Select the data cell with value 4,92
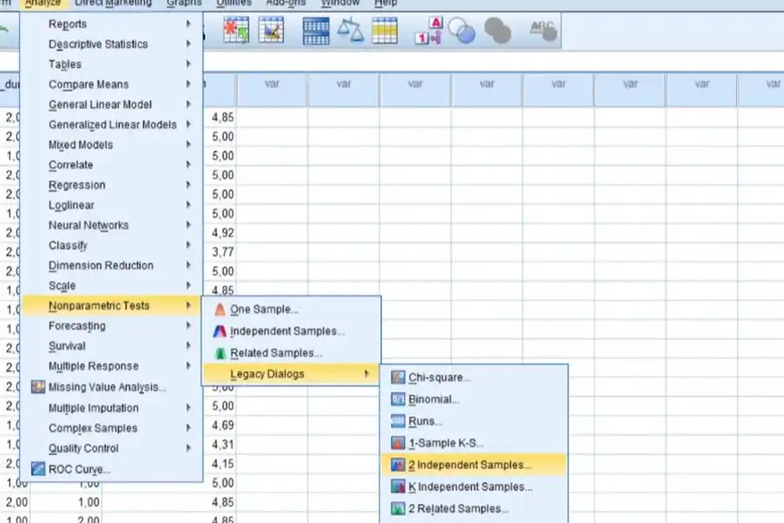Screen dimensions: 784x523 pyautogui.click(x=220, y=233)
